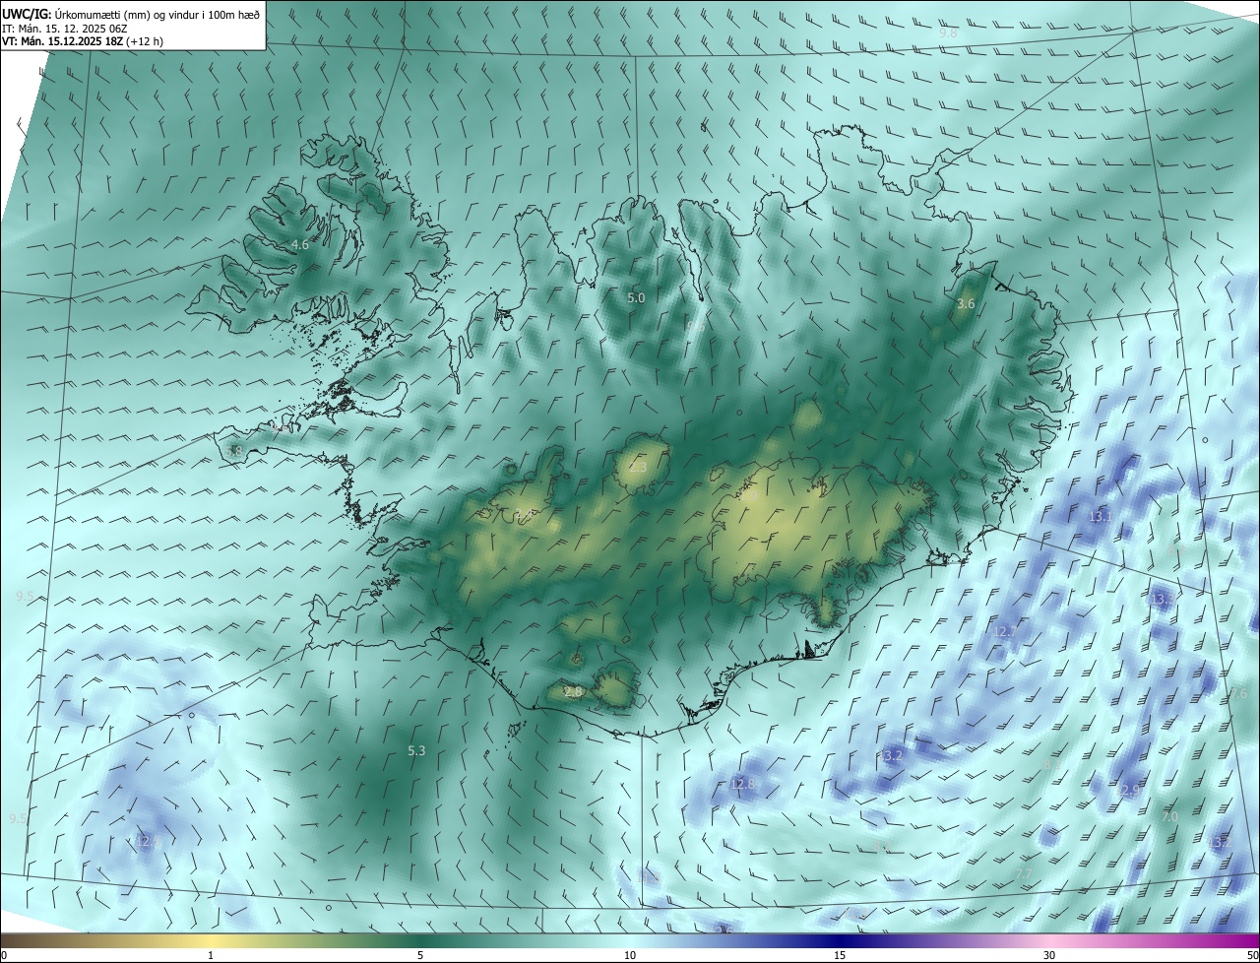Click the 12.8 value south of Iceland
Viewport: 1260px width, 963px height.
[x=742, y=785]
